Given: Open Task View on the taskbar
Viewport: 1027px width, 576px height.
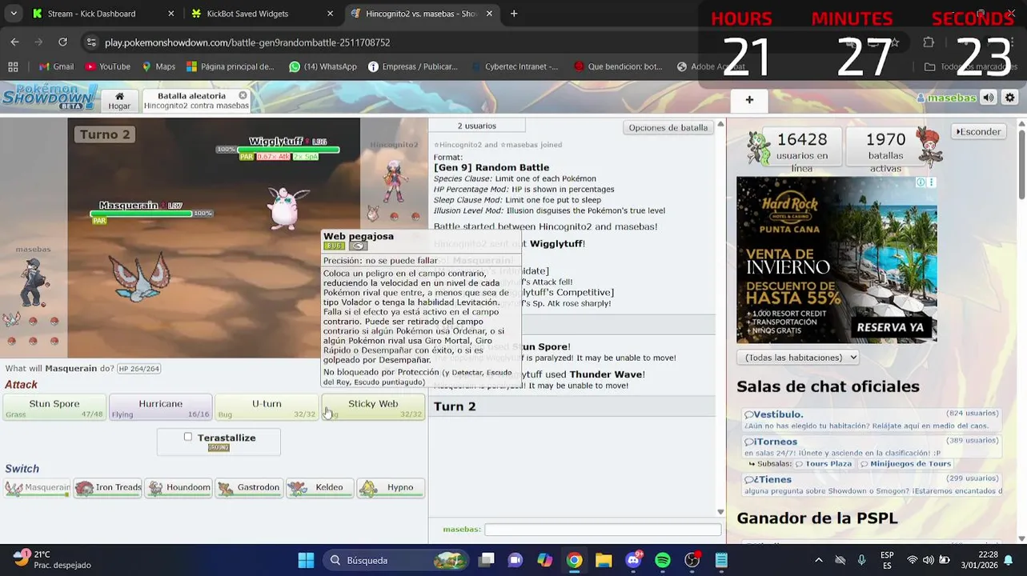Looking at the screenshot, I should pos(486,560).
